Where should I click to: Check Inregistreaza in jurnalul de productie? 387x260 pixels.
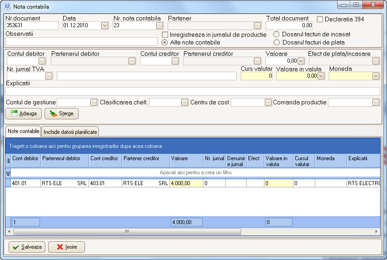(x=165, y=34)
